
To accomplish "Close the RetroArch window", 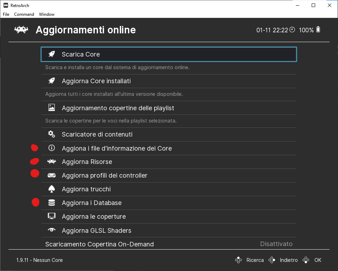I will click(329, 5).
